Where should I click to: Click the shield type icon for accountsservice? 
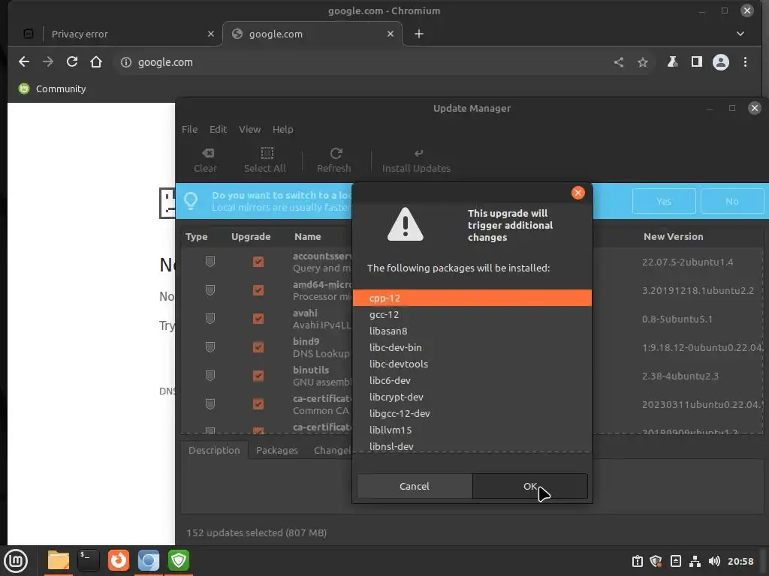210,262
